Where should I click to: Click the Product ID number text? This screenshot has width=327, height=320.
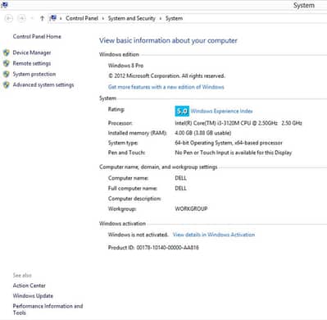[x=167, y=248]
